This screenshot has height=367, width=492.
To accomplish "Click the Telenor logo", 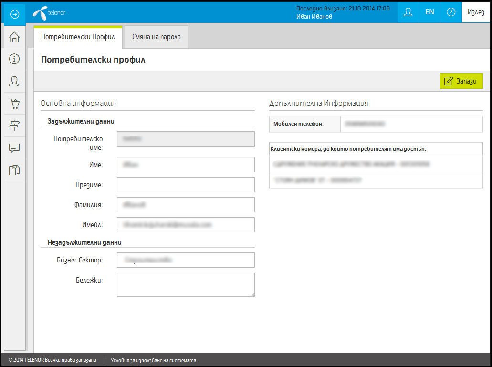I will [x=49, y=13].
